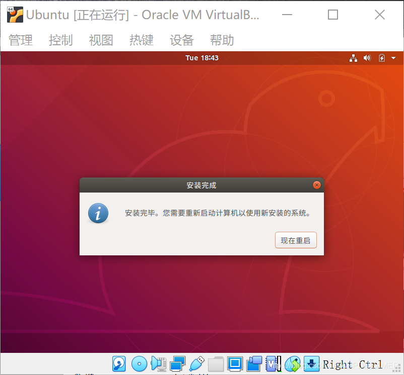404x375 pixels.
Task: Click the 安装完成 dialog title
Action: [x=201, y=185]
